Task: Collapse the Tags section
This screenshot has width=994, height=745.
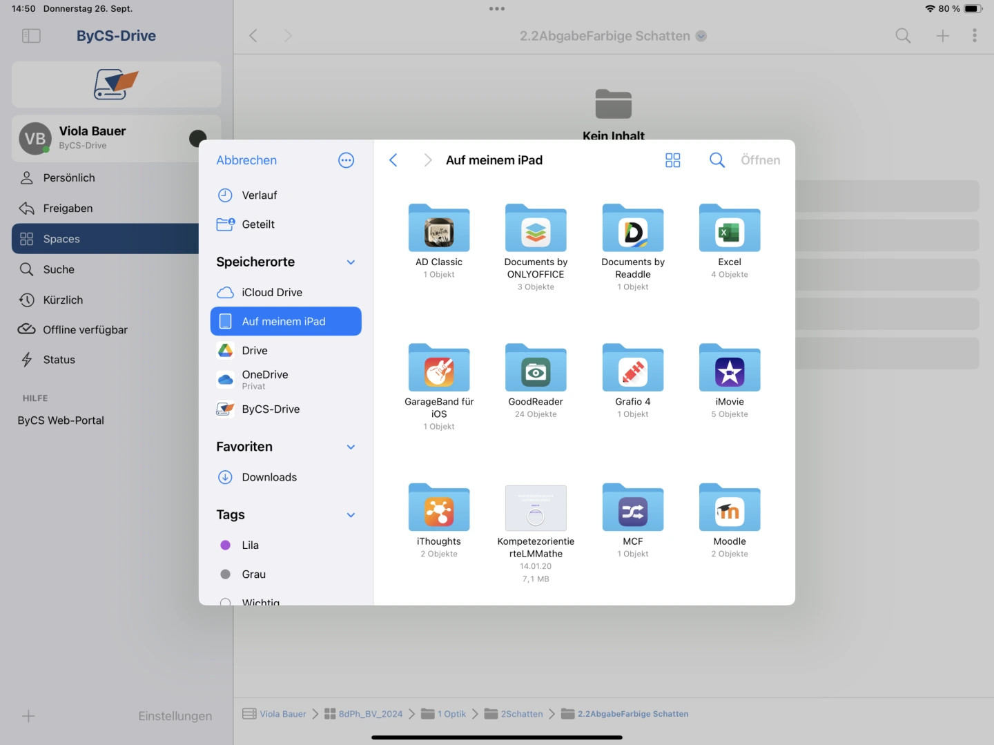Action: click(351, 515)
